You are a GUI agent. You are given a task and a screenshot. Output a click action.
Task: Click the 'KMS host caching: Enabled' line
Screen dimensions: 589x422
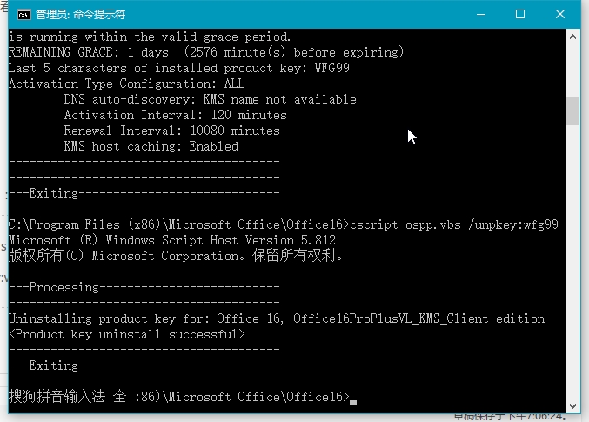click(x=151, y=146)
